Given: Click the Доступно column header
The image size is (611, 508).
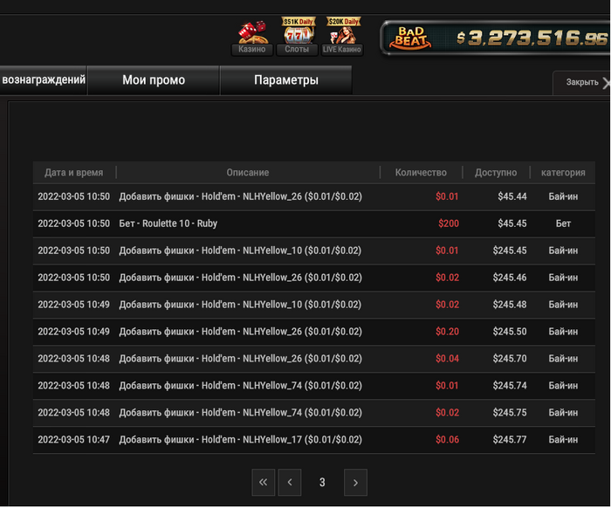Looking at the screenshot, I should (496, 173).
